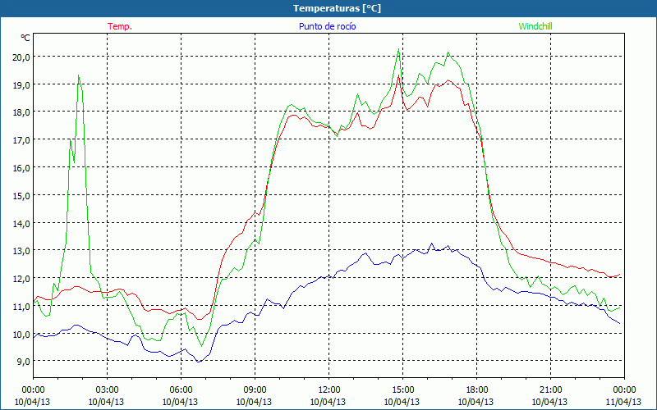Click the 03:00 time label

107,389
